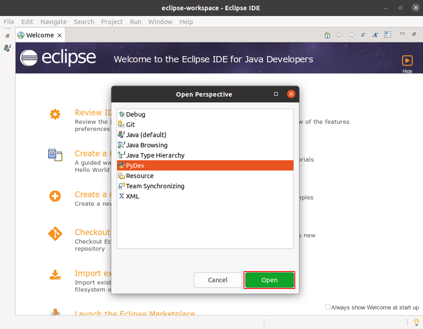This screenshot has width=423, height=329.
Task: Select the Resource perspective
Action: 205,176
